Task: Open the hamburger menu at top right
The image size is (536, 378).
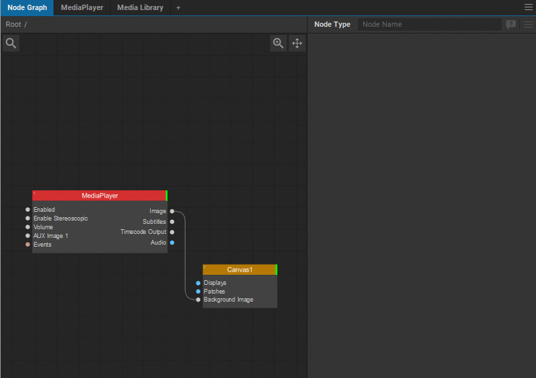Action: pyautogui.click(x=529, y=7)
